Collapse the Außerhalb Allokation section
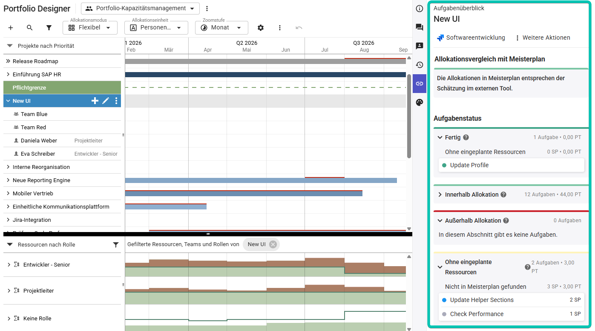Screen dimensions: 595x331 point(440,221)
